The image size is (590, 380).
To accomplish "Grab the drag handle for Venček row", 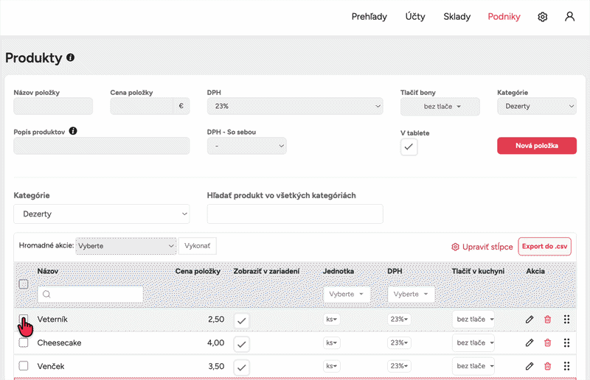I will point(566,366).
